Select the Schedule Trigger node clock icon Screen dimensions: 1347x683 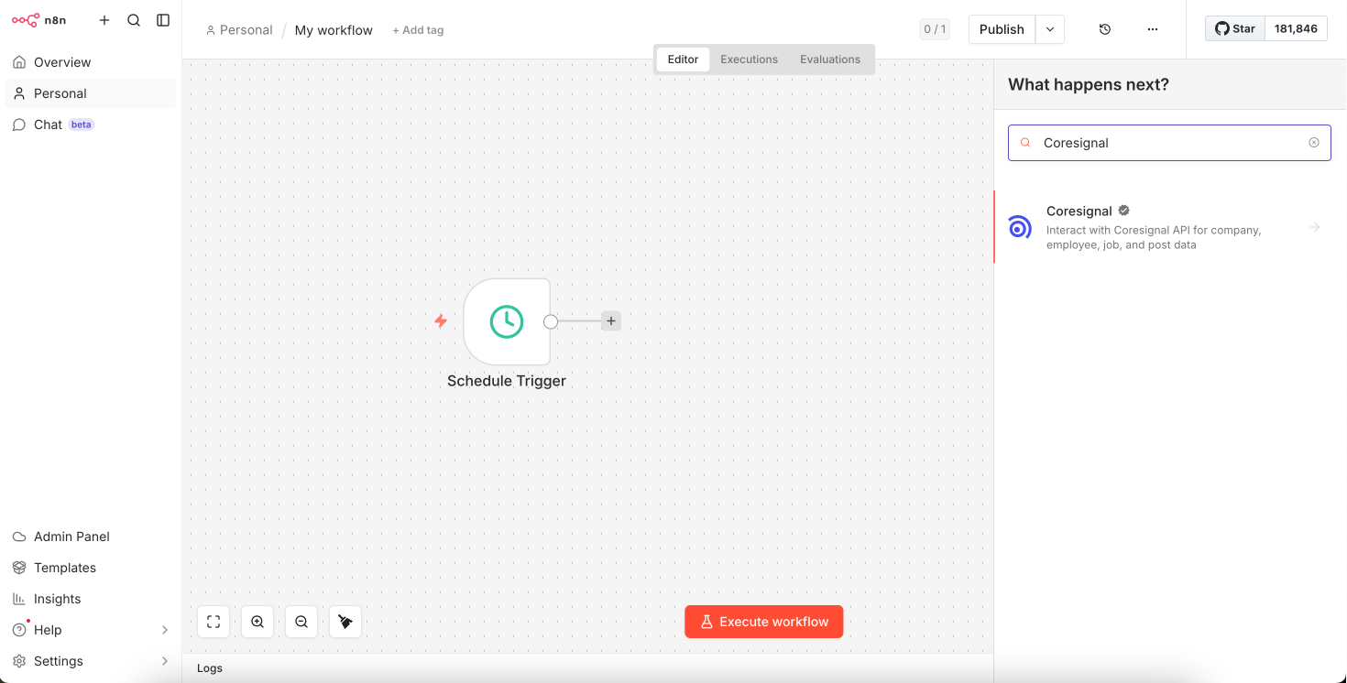(507, 321)
